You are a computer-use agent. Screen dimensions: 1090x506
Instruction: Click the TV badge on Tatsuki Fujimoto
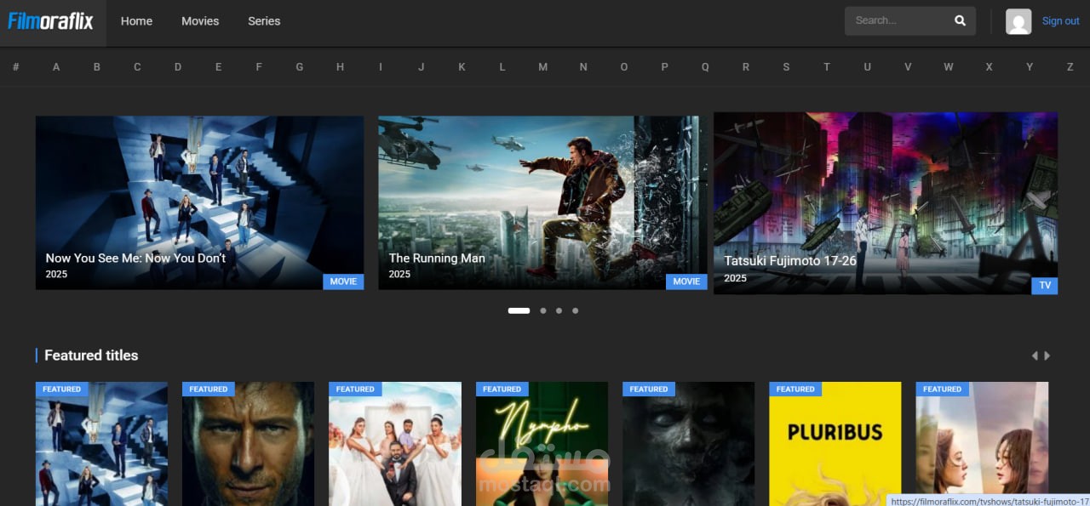(x=1045, y=286)
